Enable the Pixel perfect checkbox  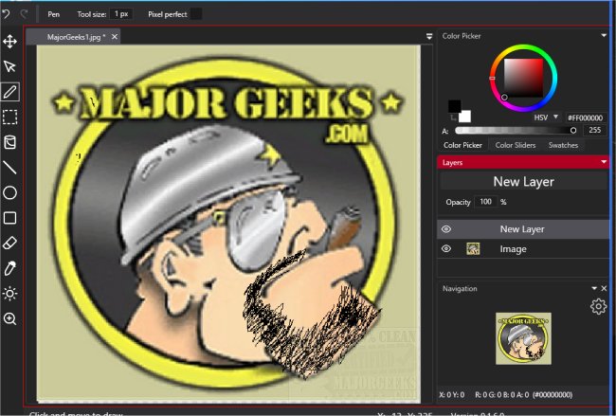(196, 14)
